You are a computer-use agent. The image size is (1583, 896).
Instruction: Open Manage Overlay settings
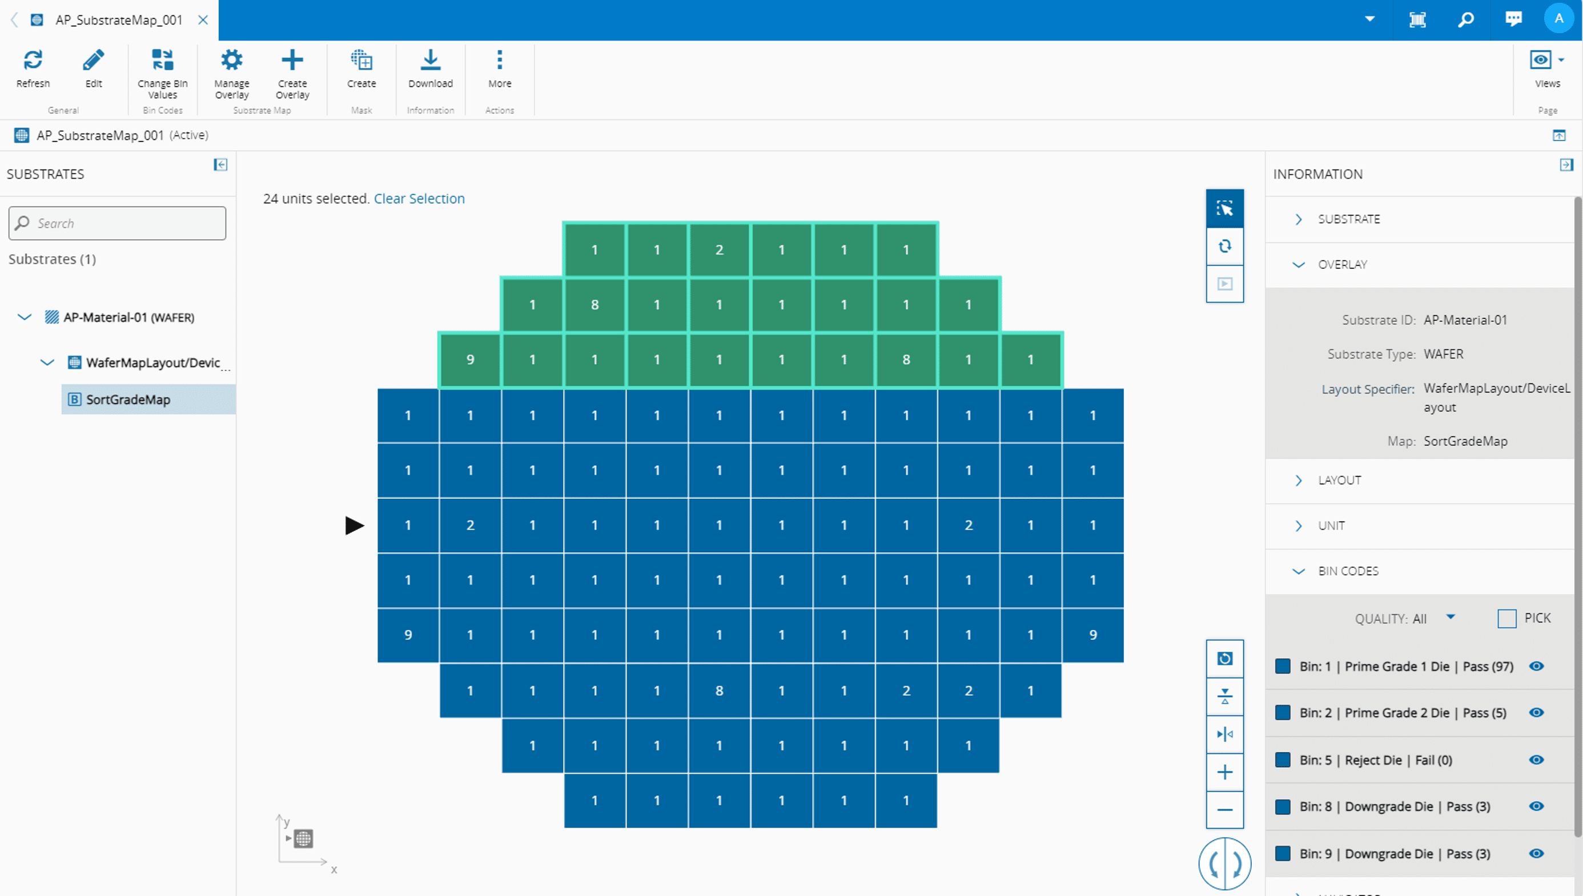click(231, 60)
